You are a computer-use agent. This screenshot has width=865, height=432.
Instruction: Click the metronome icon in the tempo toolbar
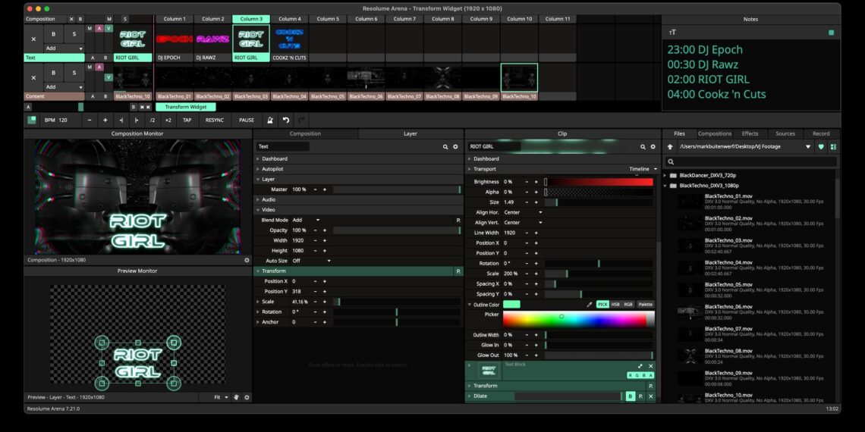point(269,120)
